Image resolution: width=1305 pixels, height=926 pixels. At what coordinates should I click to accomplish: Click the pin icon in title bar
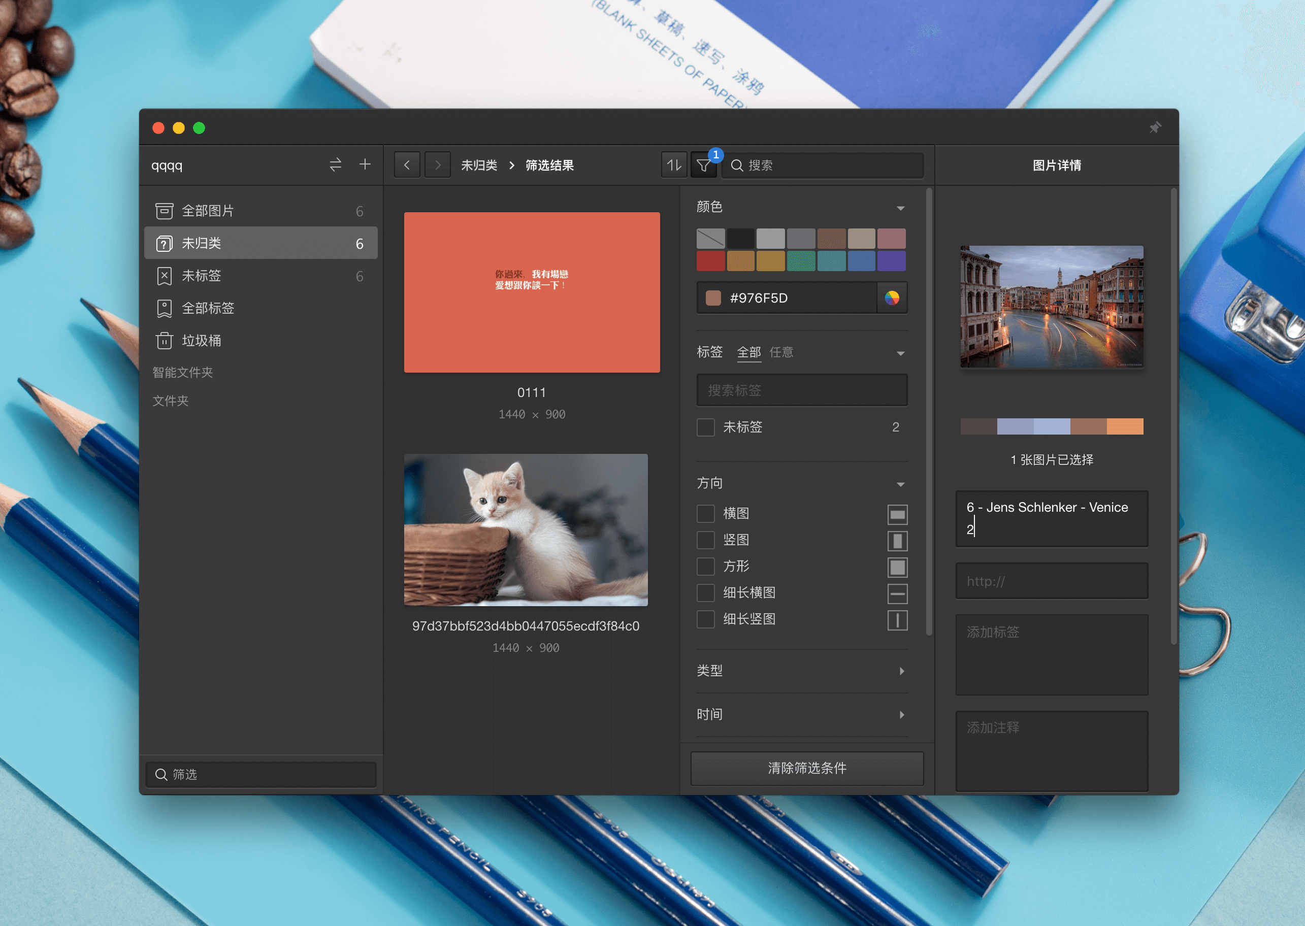tap(1155, 128)
